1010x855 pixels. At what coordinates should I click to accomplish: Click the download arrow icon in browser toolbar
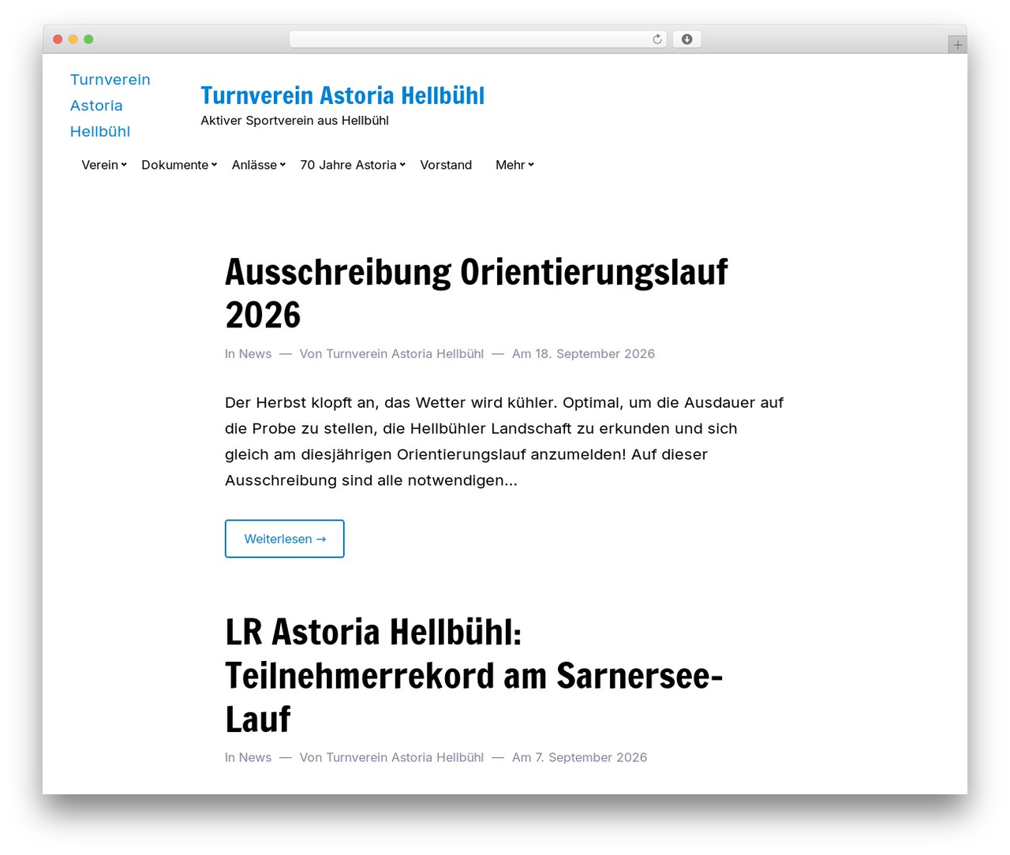tap(687, 39)
